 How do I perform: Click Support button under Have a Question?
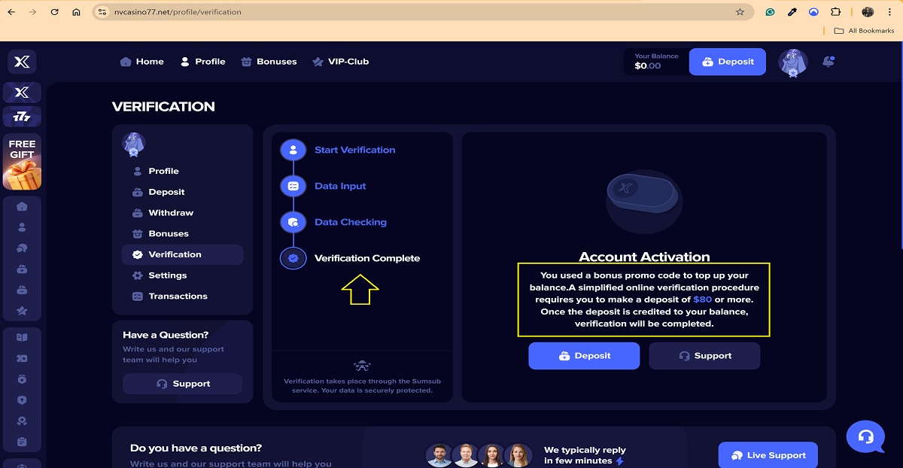[182, 384]
